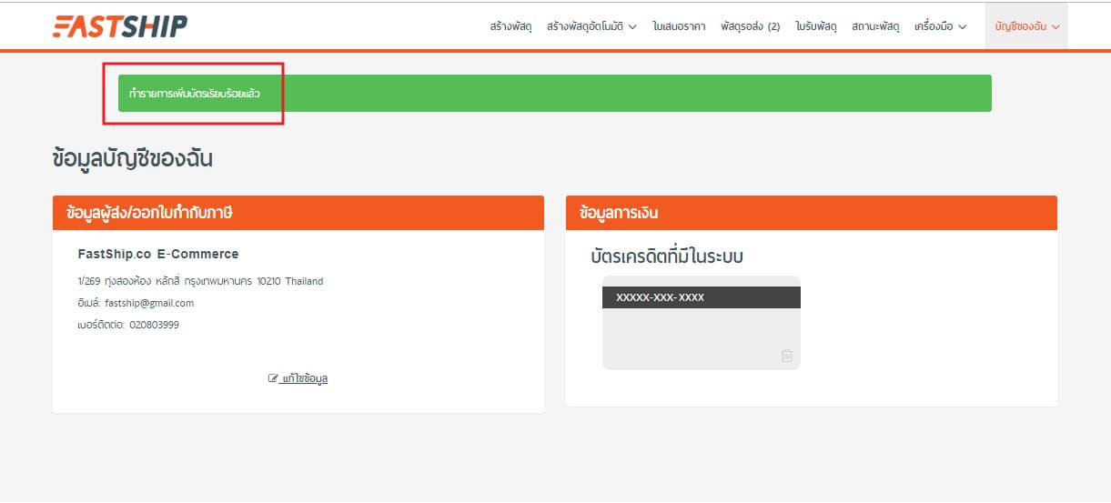Click the green success notification message
Image resolution: width=1111 pixels, height=503 pixels.
pos(554,94)
